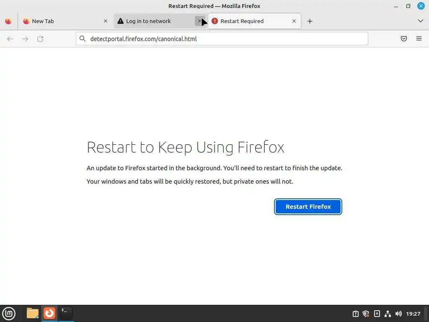
Task: Close the New Tab tab
Action: pyautogui.click(x=105, y=21)
